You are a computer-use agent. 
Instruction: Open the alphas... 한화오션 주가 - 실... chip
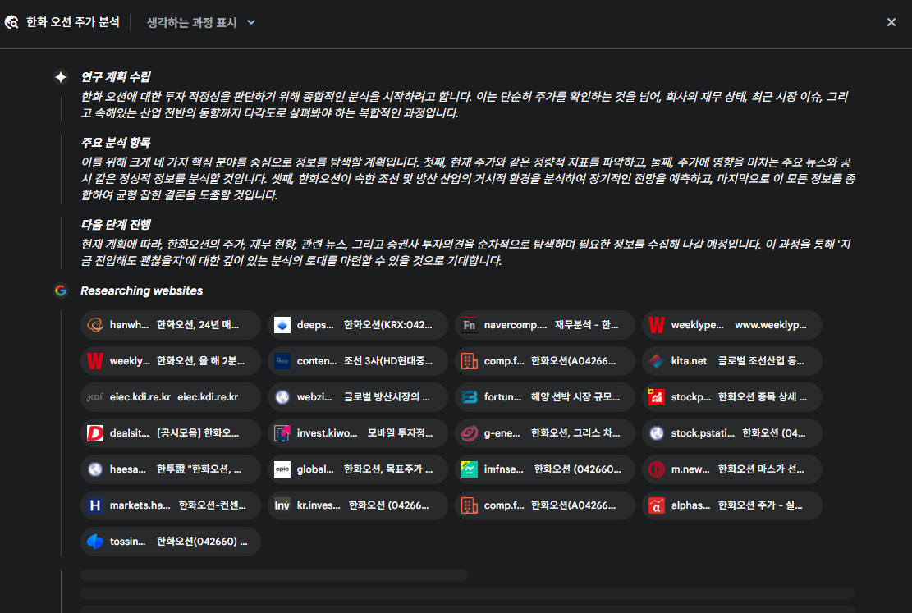pos(732,505)
